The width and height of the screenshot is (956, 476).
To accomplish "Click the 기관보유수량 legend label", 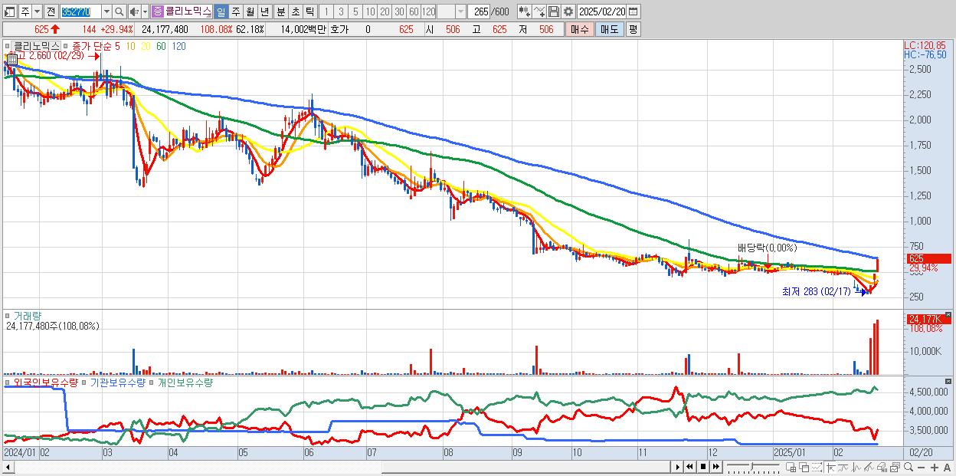I will [117, 381].
